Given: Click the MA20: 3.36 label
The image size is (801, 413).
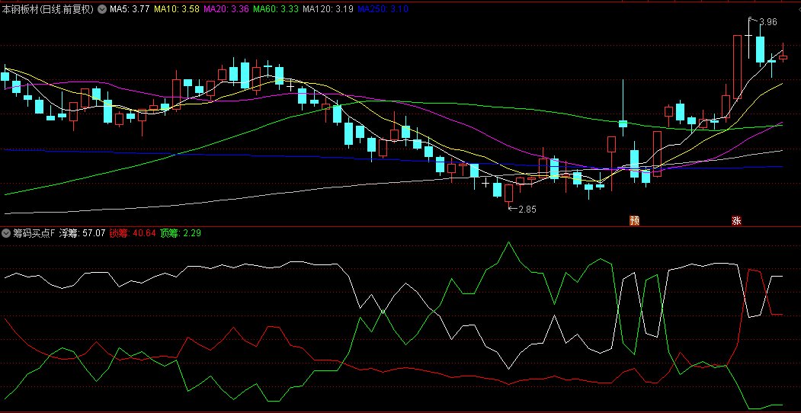Looking at the screenshot, I should [x=226, y=8].
